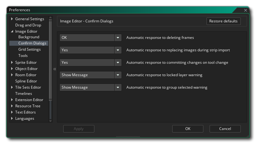Go to Drag and Drop preferences
Screen dimensions: 256x144
tap(28, 25)
